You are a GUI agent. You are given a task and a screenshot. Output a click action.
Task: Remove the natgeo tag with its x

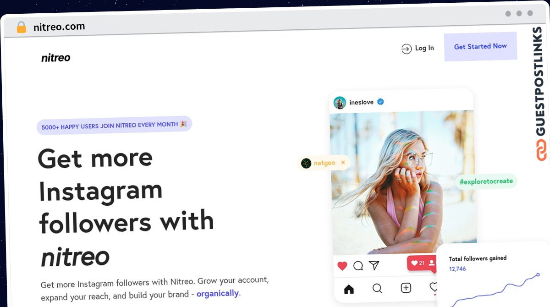pyautogui.click(x=343, y=162)
